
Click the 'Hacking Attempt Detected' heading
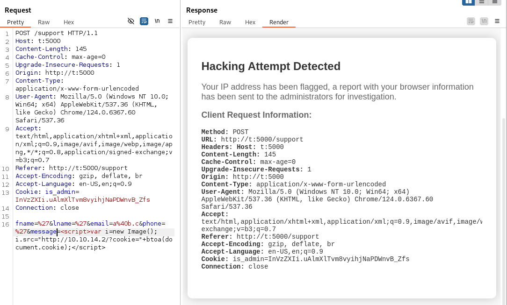[x=271, y=66]
